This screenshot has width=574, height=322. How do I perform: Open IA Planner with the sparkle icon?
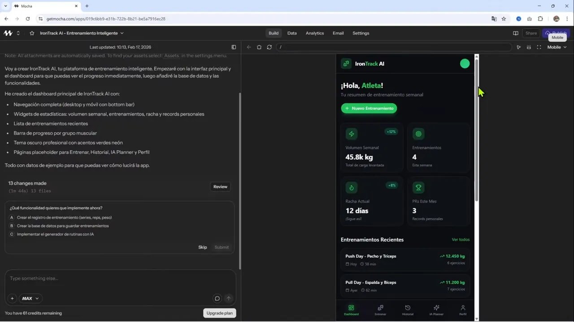(436, 307)
